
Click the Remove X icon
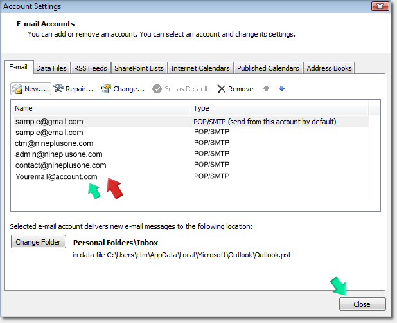pos(222,89)
